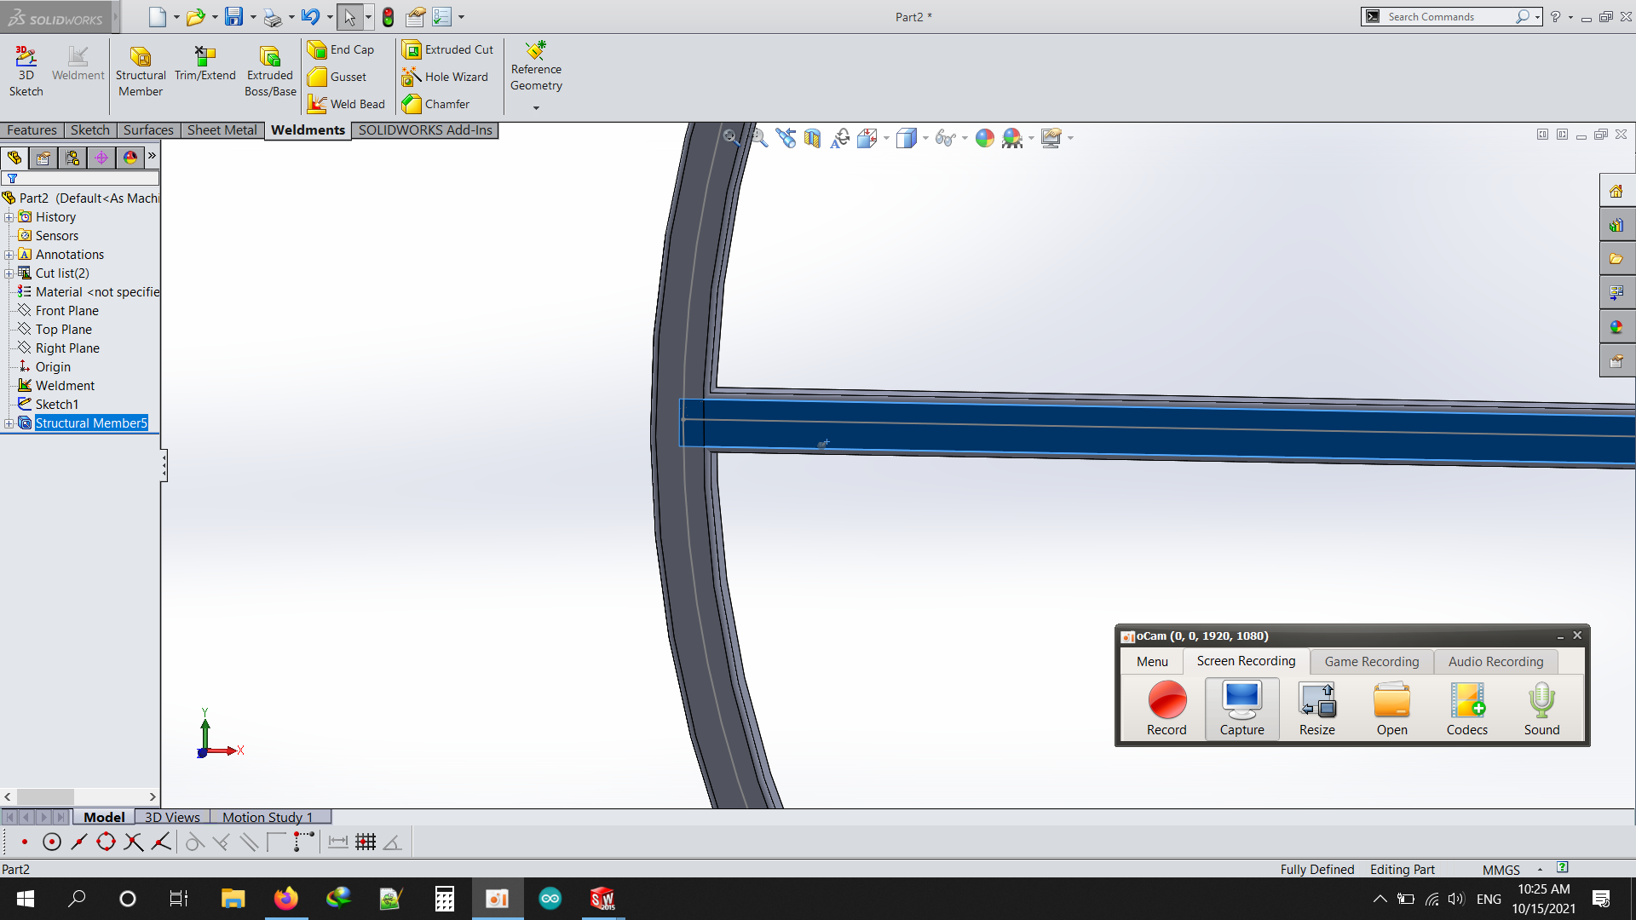1636x920 pixels.
Task: Open the Zoom to Fit tool
Action: point(731,138)
